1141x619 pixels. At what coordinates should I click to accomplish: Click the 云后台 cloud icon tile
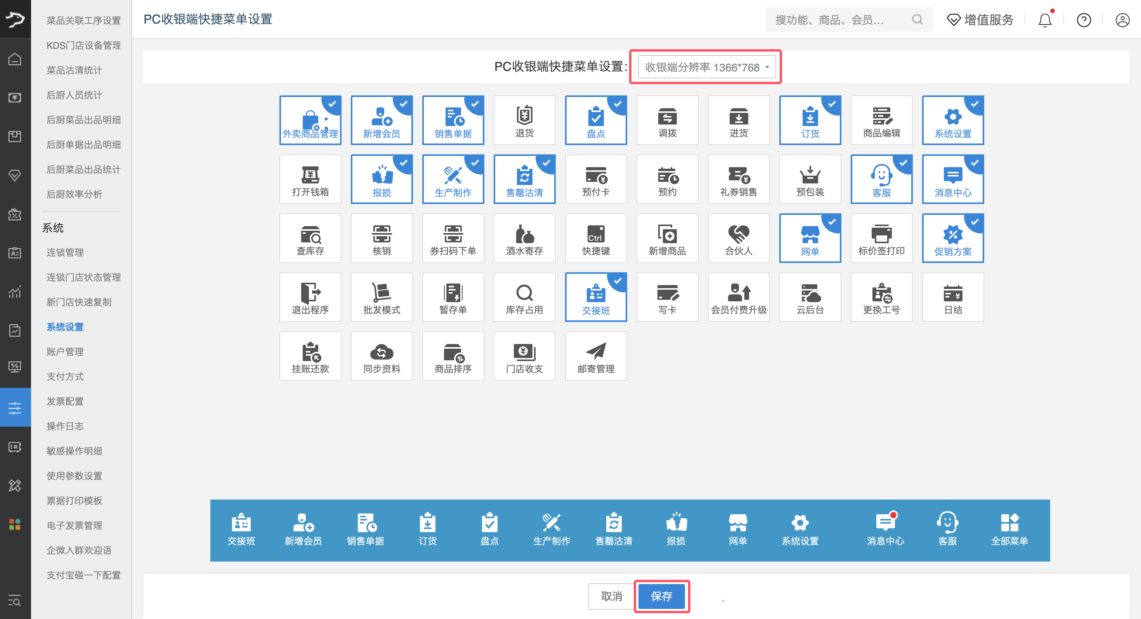click(x=810, y=297)
